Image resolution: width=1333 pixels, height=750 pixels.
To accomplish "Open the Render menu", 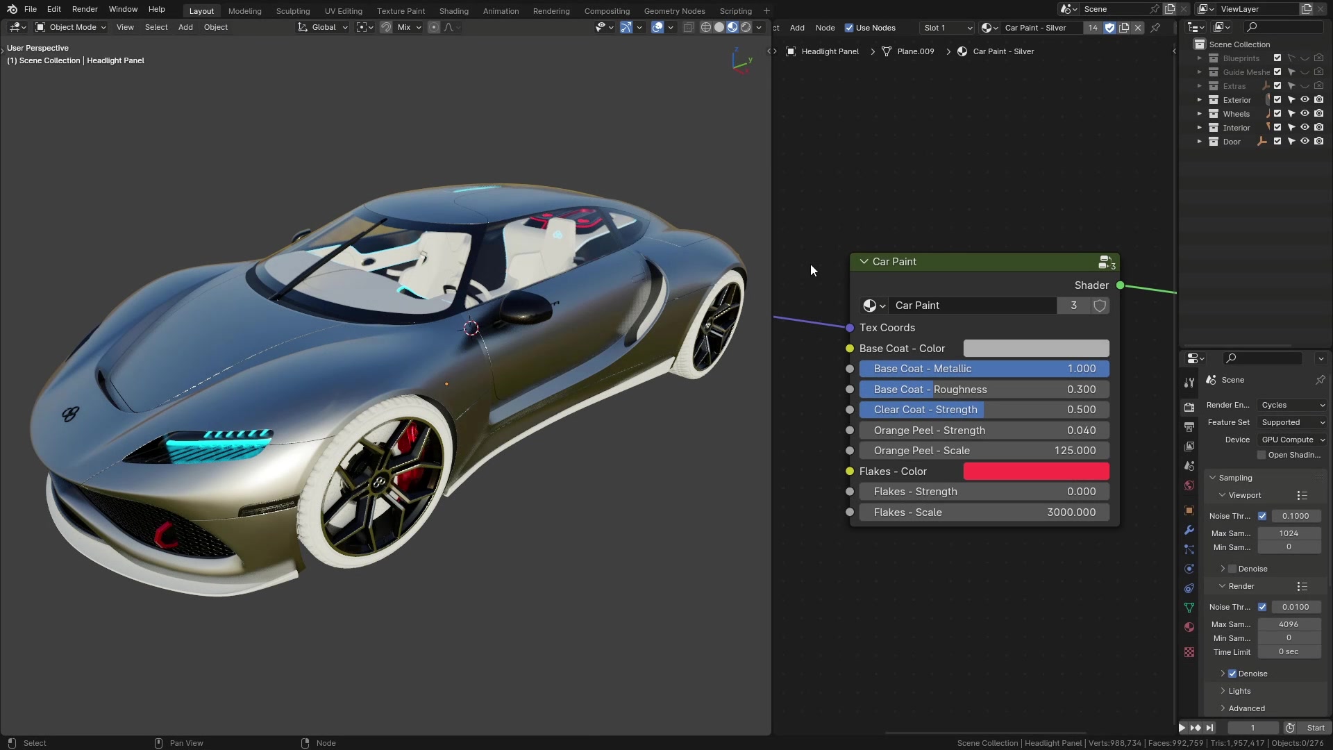I will click(x=85, y=9).
